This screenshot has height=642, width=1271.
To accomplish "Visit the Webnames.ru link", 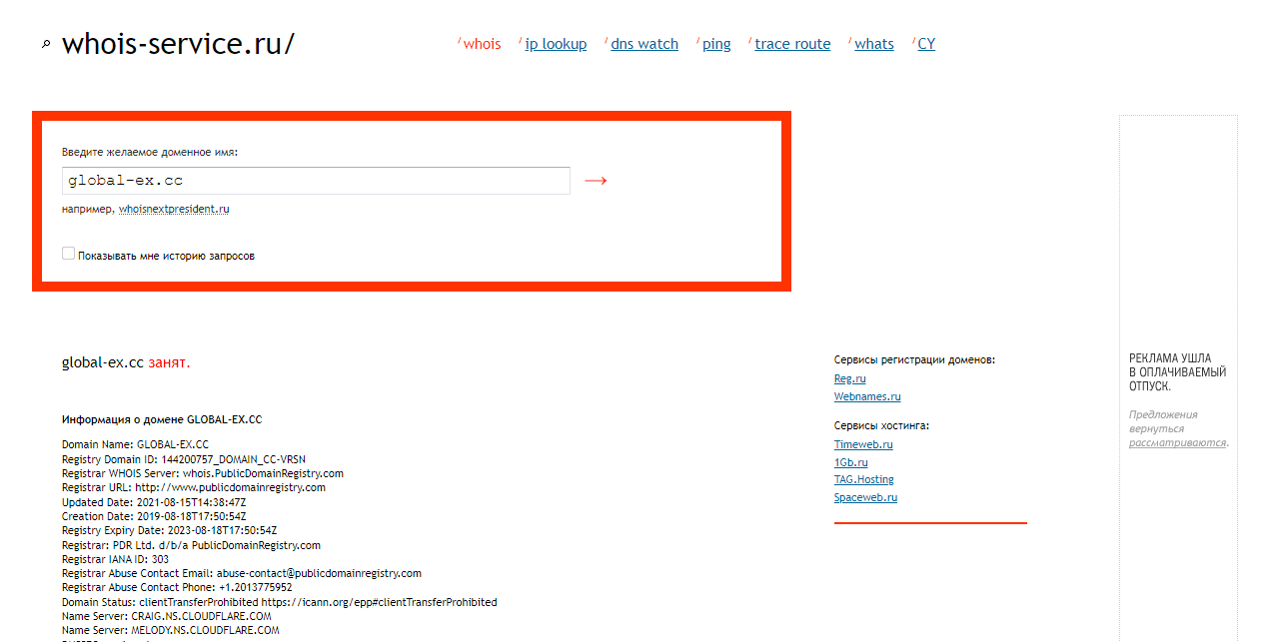I will [867, 397].
